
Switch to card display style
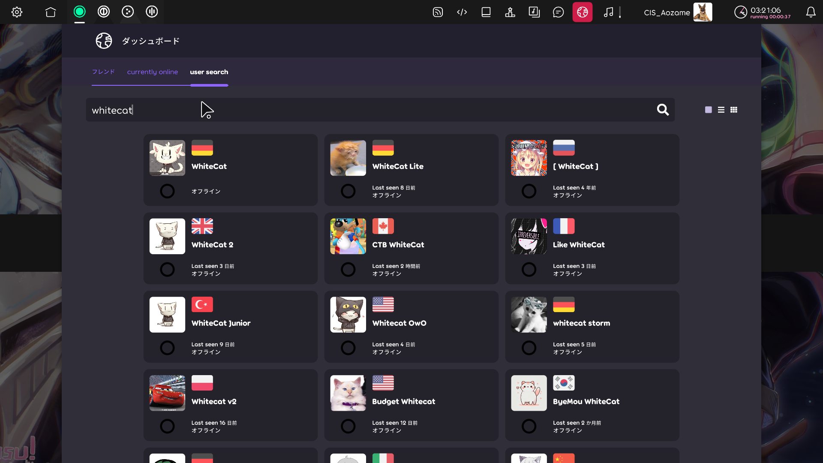pyautogui.click(x=709, y=110)
